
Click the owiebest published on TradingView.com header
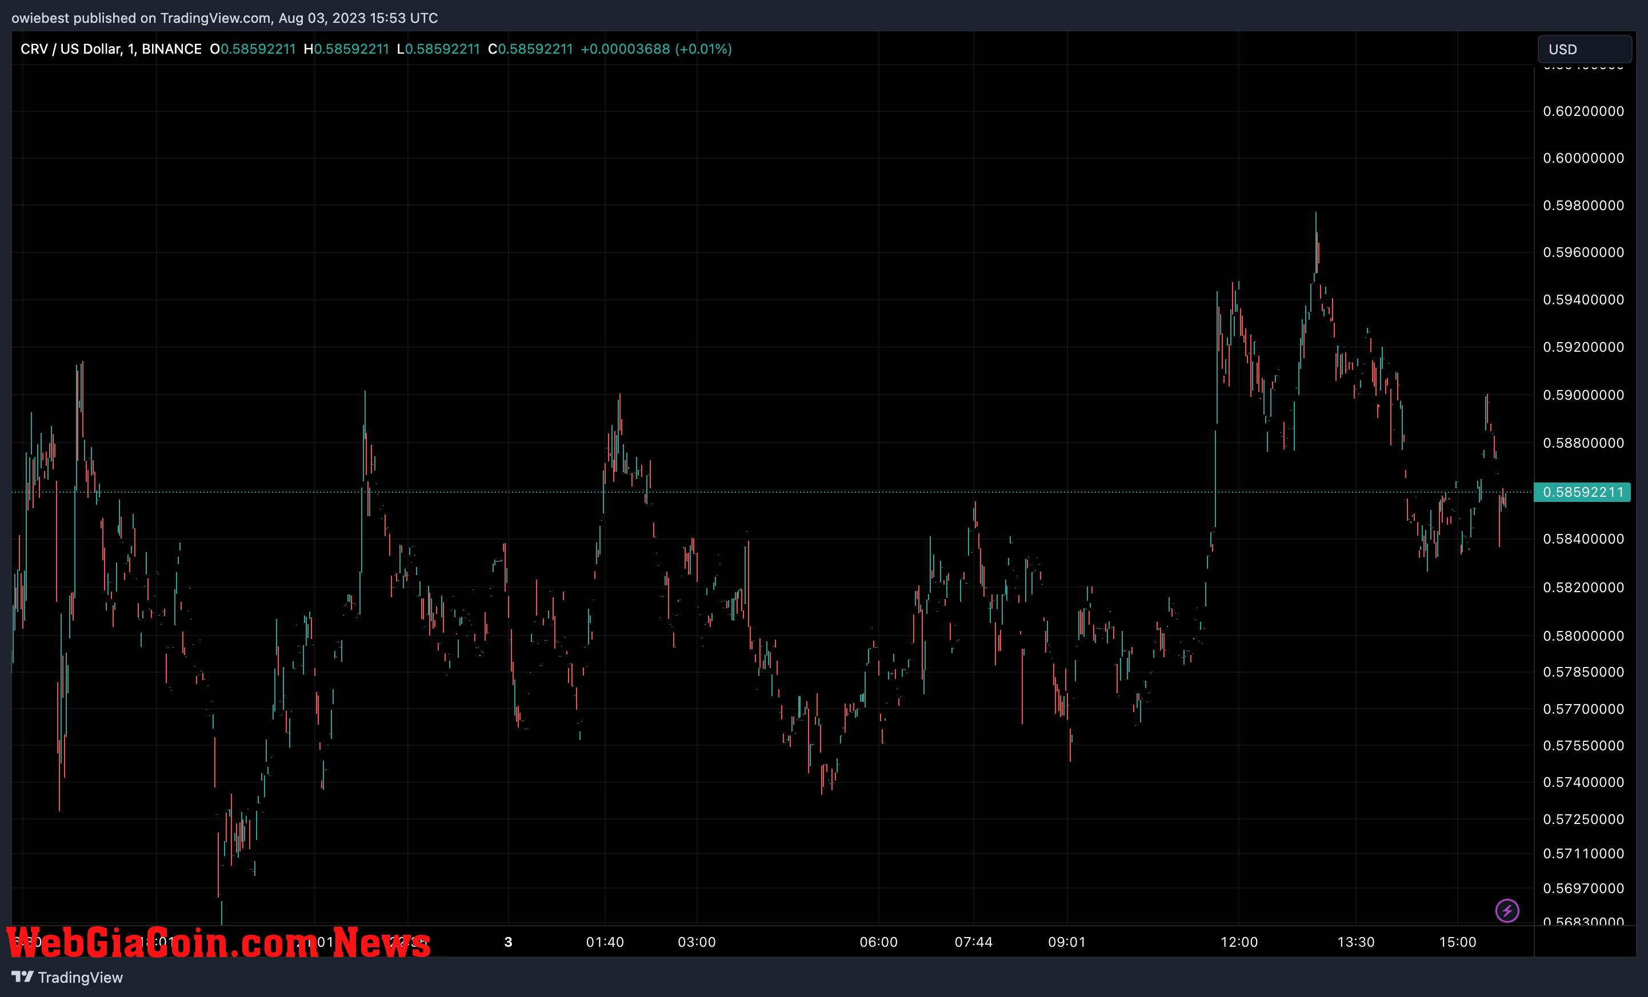[x=225, y=18]
